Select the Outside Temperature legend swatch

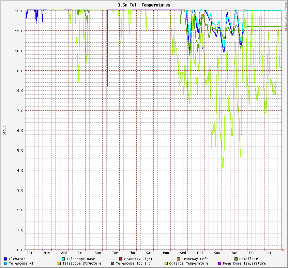coord(166,264)
